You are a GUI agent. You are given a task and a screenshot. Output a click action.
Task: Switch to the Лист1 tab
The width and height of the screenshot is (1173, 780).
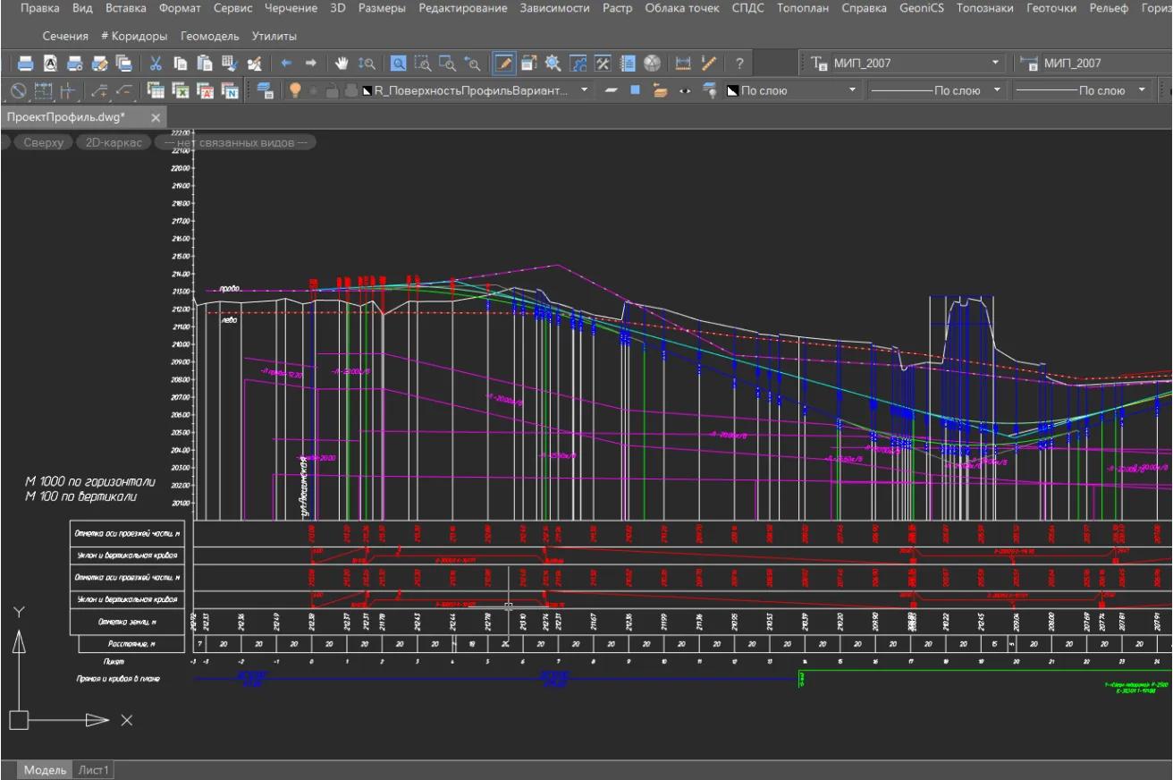[x=94, y=770]
